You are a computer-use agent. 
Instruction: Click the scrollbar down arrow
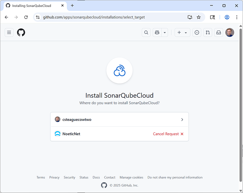(x=241, y=191)
